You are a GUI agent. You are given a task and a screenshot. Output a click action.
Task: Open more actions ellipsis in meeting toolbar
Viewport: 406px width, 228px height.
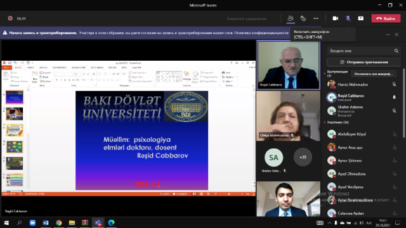pos(316,18)
